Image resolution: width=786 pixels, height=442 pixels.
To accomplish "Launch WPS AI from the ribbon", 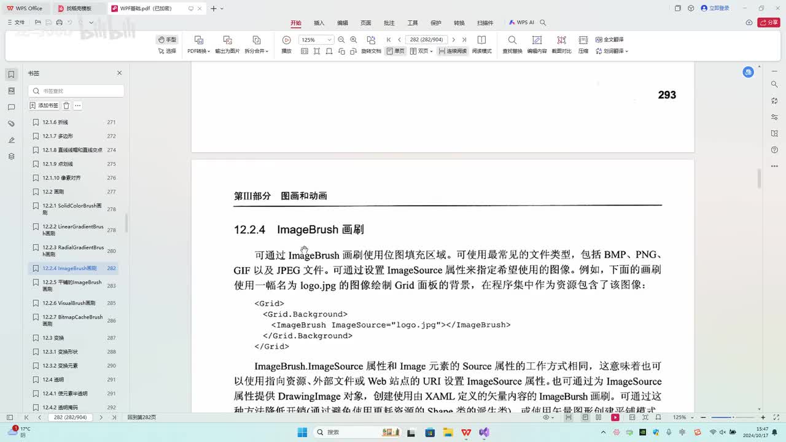I will [522, 23].
